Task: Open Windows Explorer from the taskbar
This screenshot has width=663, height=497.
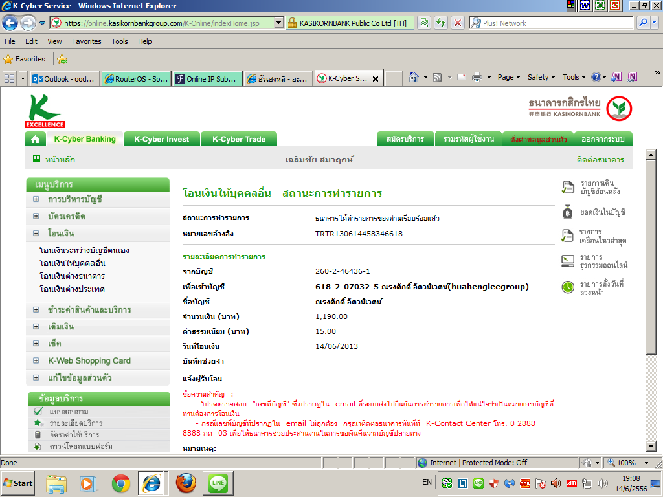Action: point(56,483)
